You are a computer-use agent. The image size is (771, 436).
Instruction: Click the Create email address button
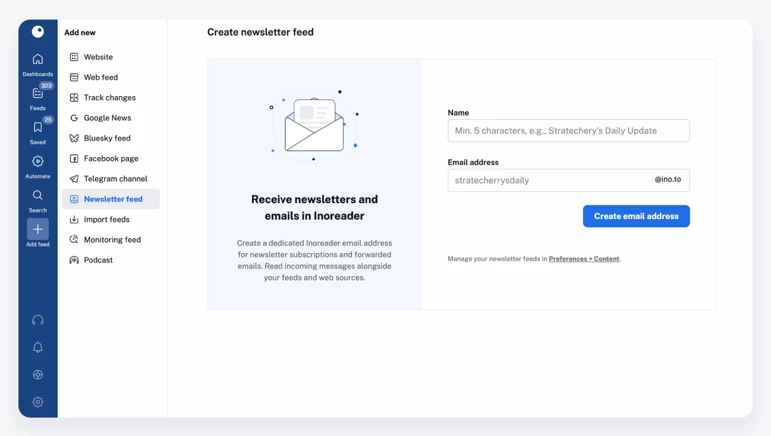point(636,216)
